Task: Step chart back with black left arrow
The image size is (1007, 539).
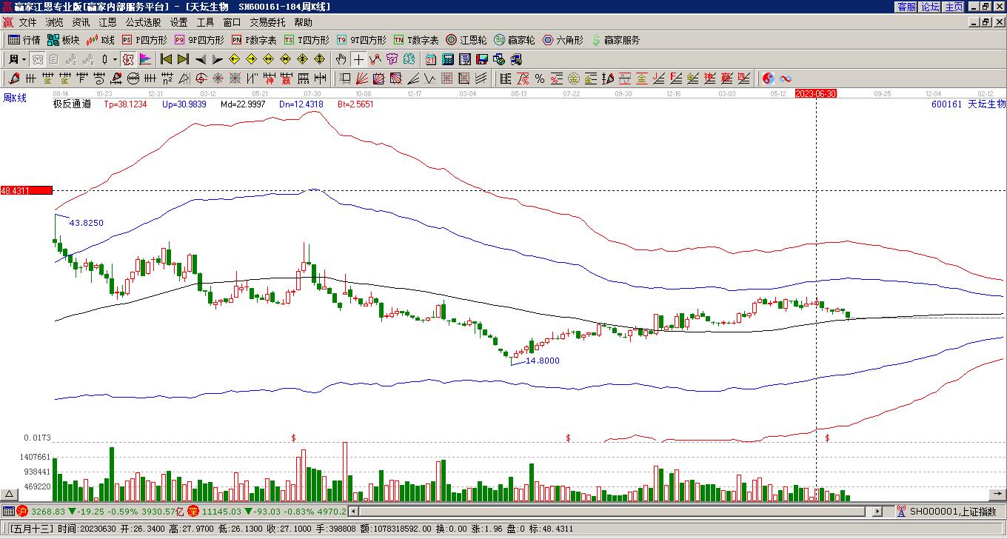Action: point(201,59)
